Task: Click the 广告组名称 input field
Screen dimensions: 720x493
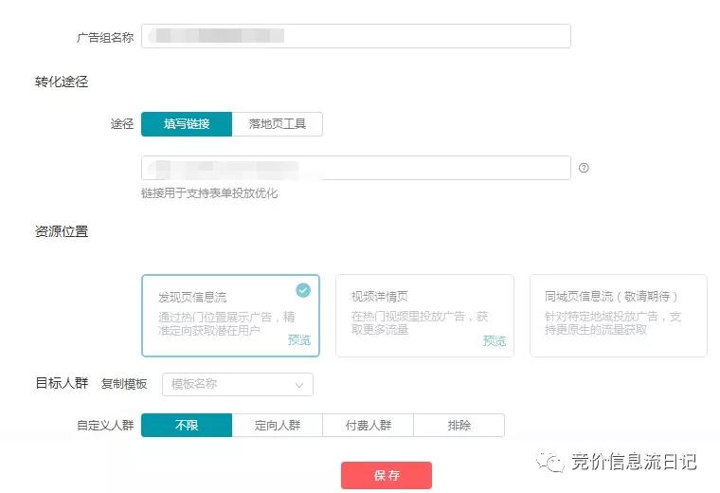Action: [x=356, y=36]
